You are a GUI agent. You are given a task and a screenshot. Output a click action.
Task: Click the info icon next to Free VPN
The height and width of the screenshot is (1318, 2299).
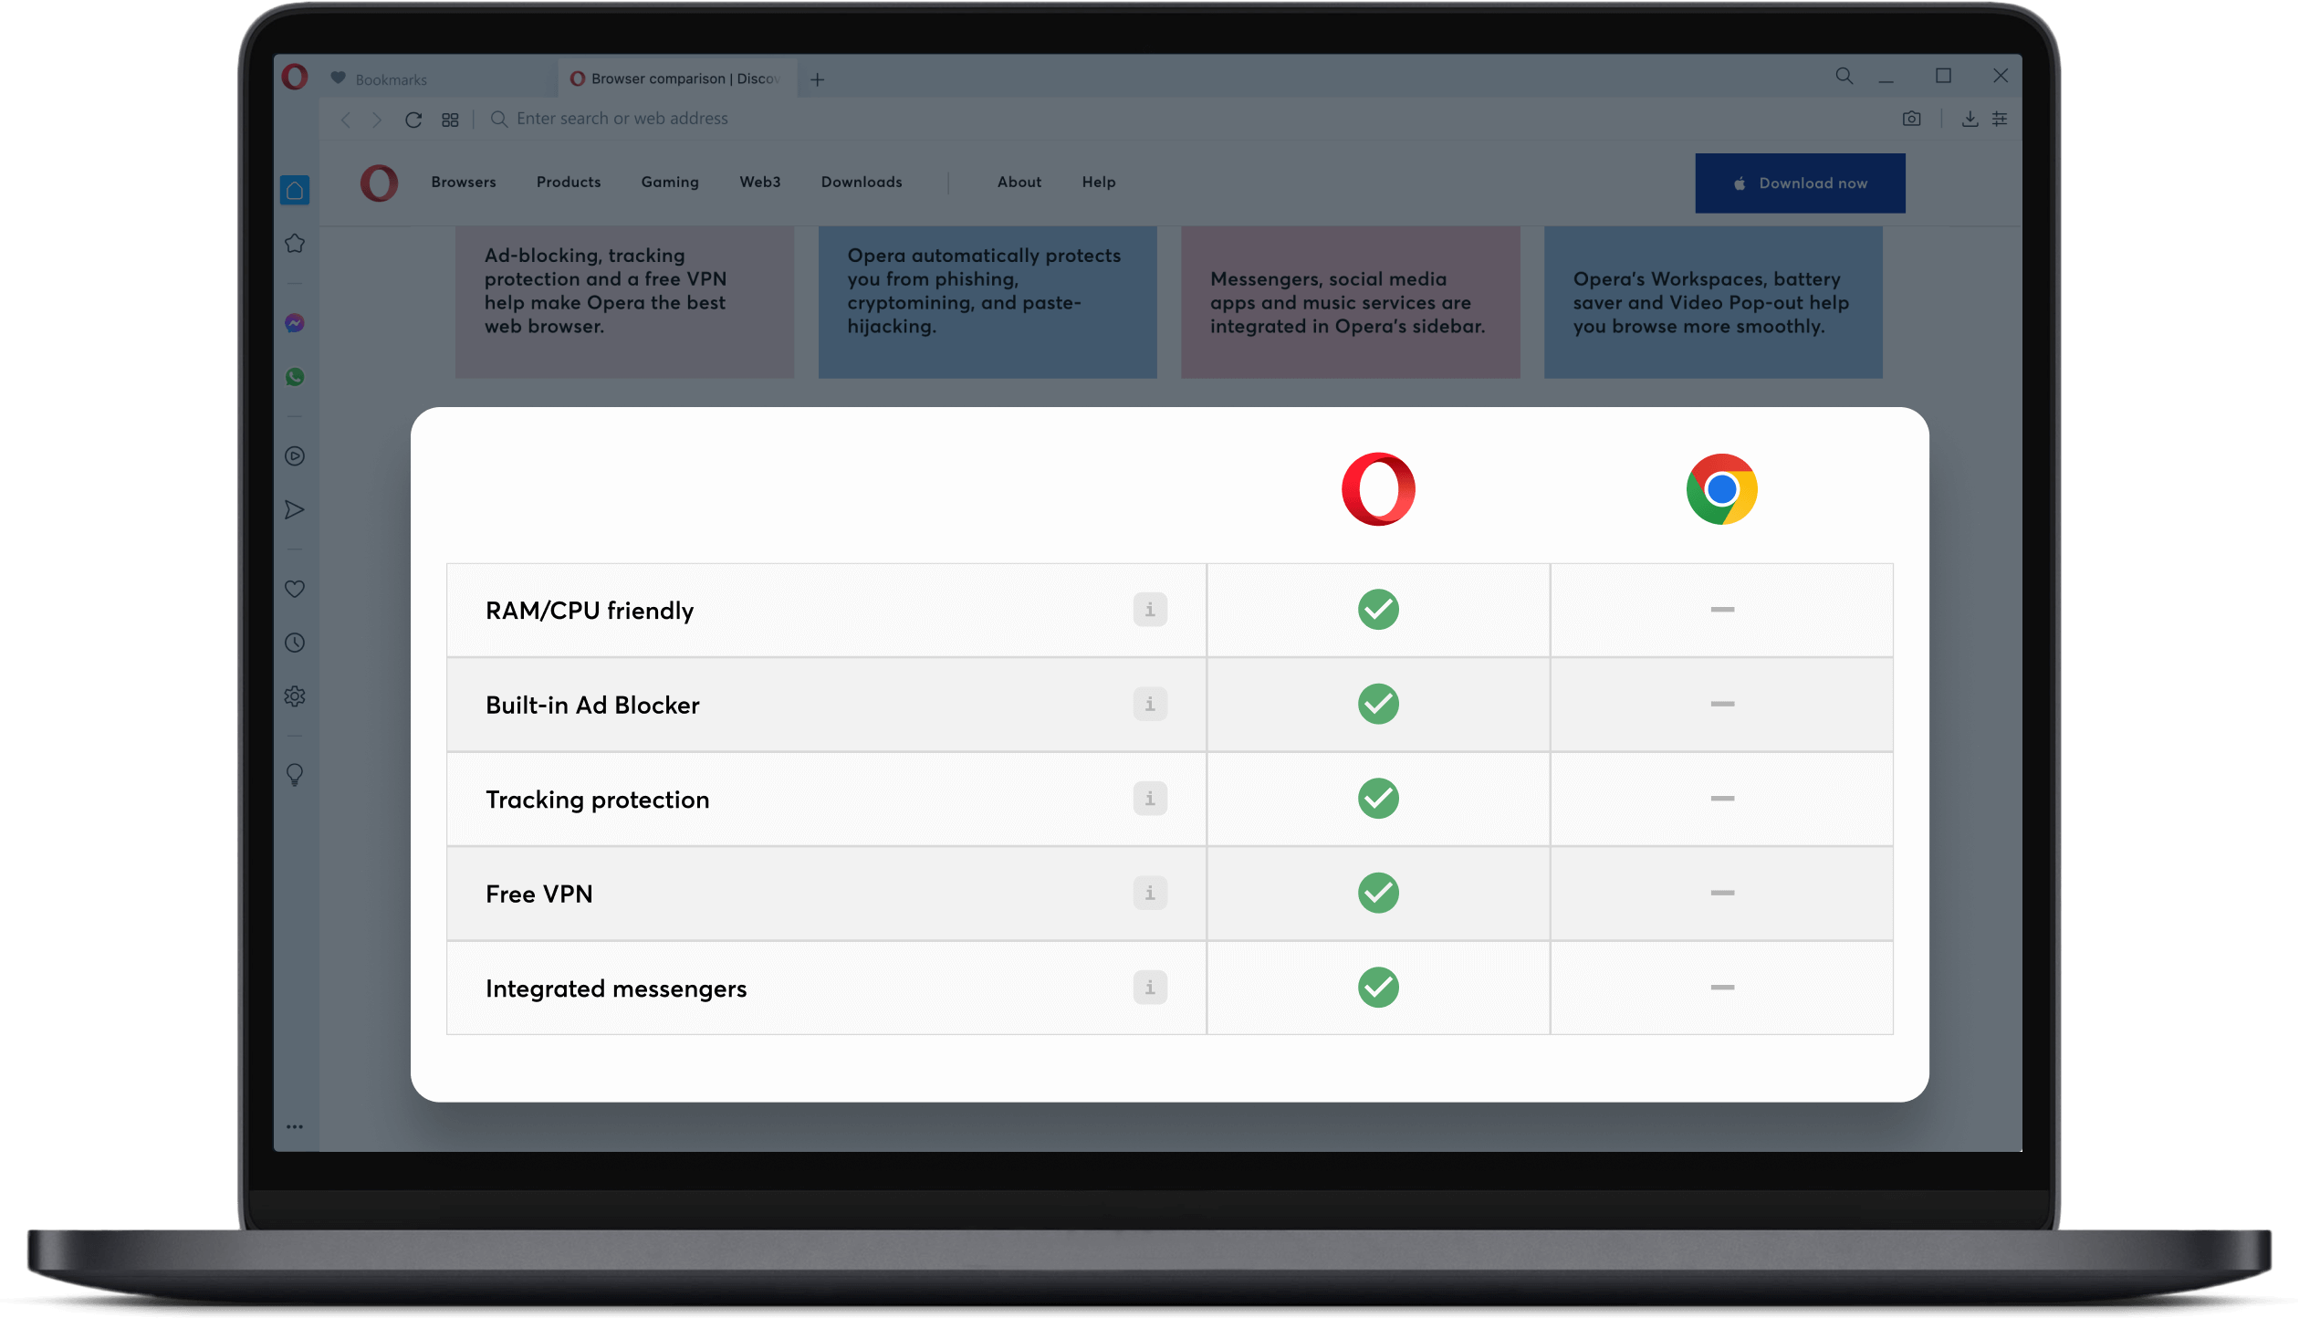pyautogui.click(x=1149, y=894)
